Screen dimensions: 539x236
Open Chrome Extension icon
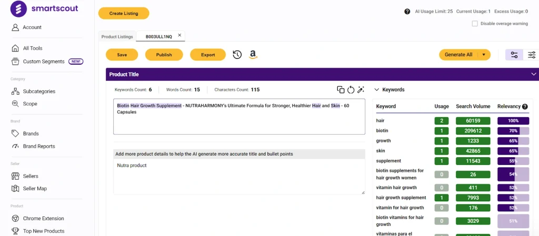coord(15,218)
